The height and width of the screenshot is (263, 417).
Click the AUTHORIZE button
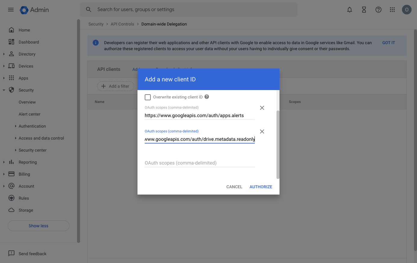tap(261, 187)
